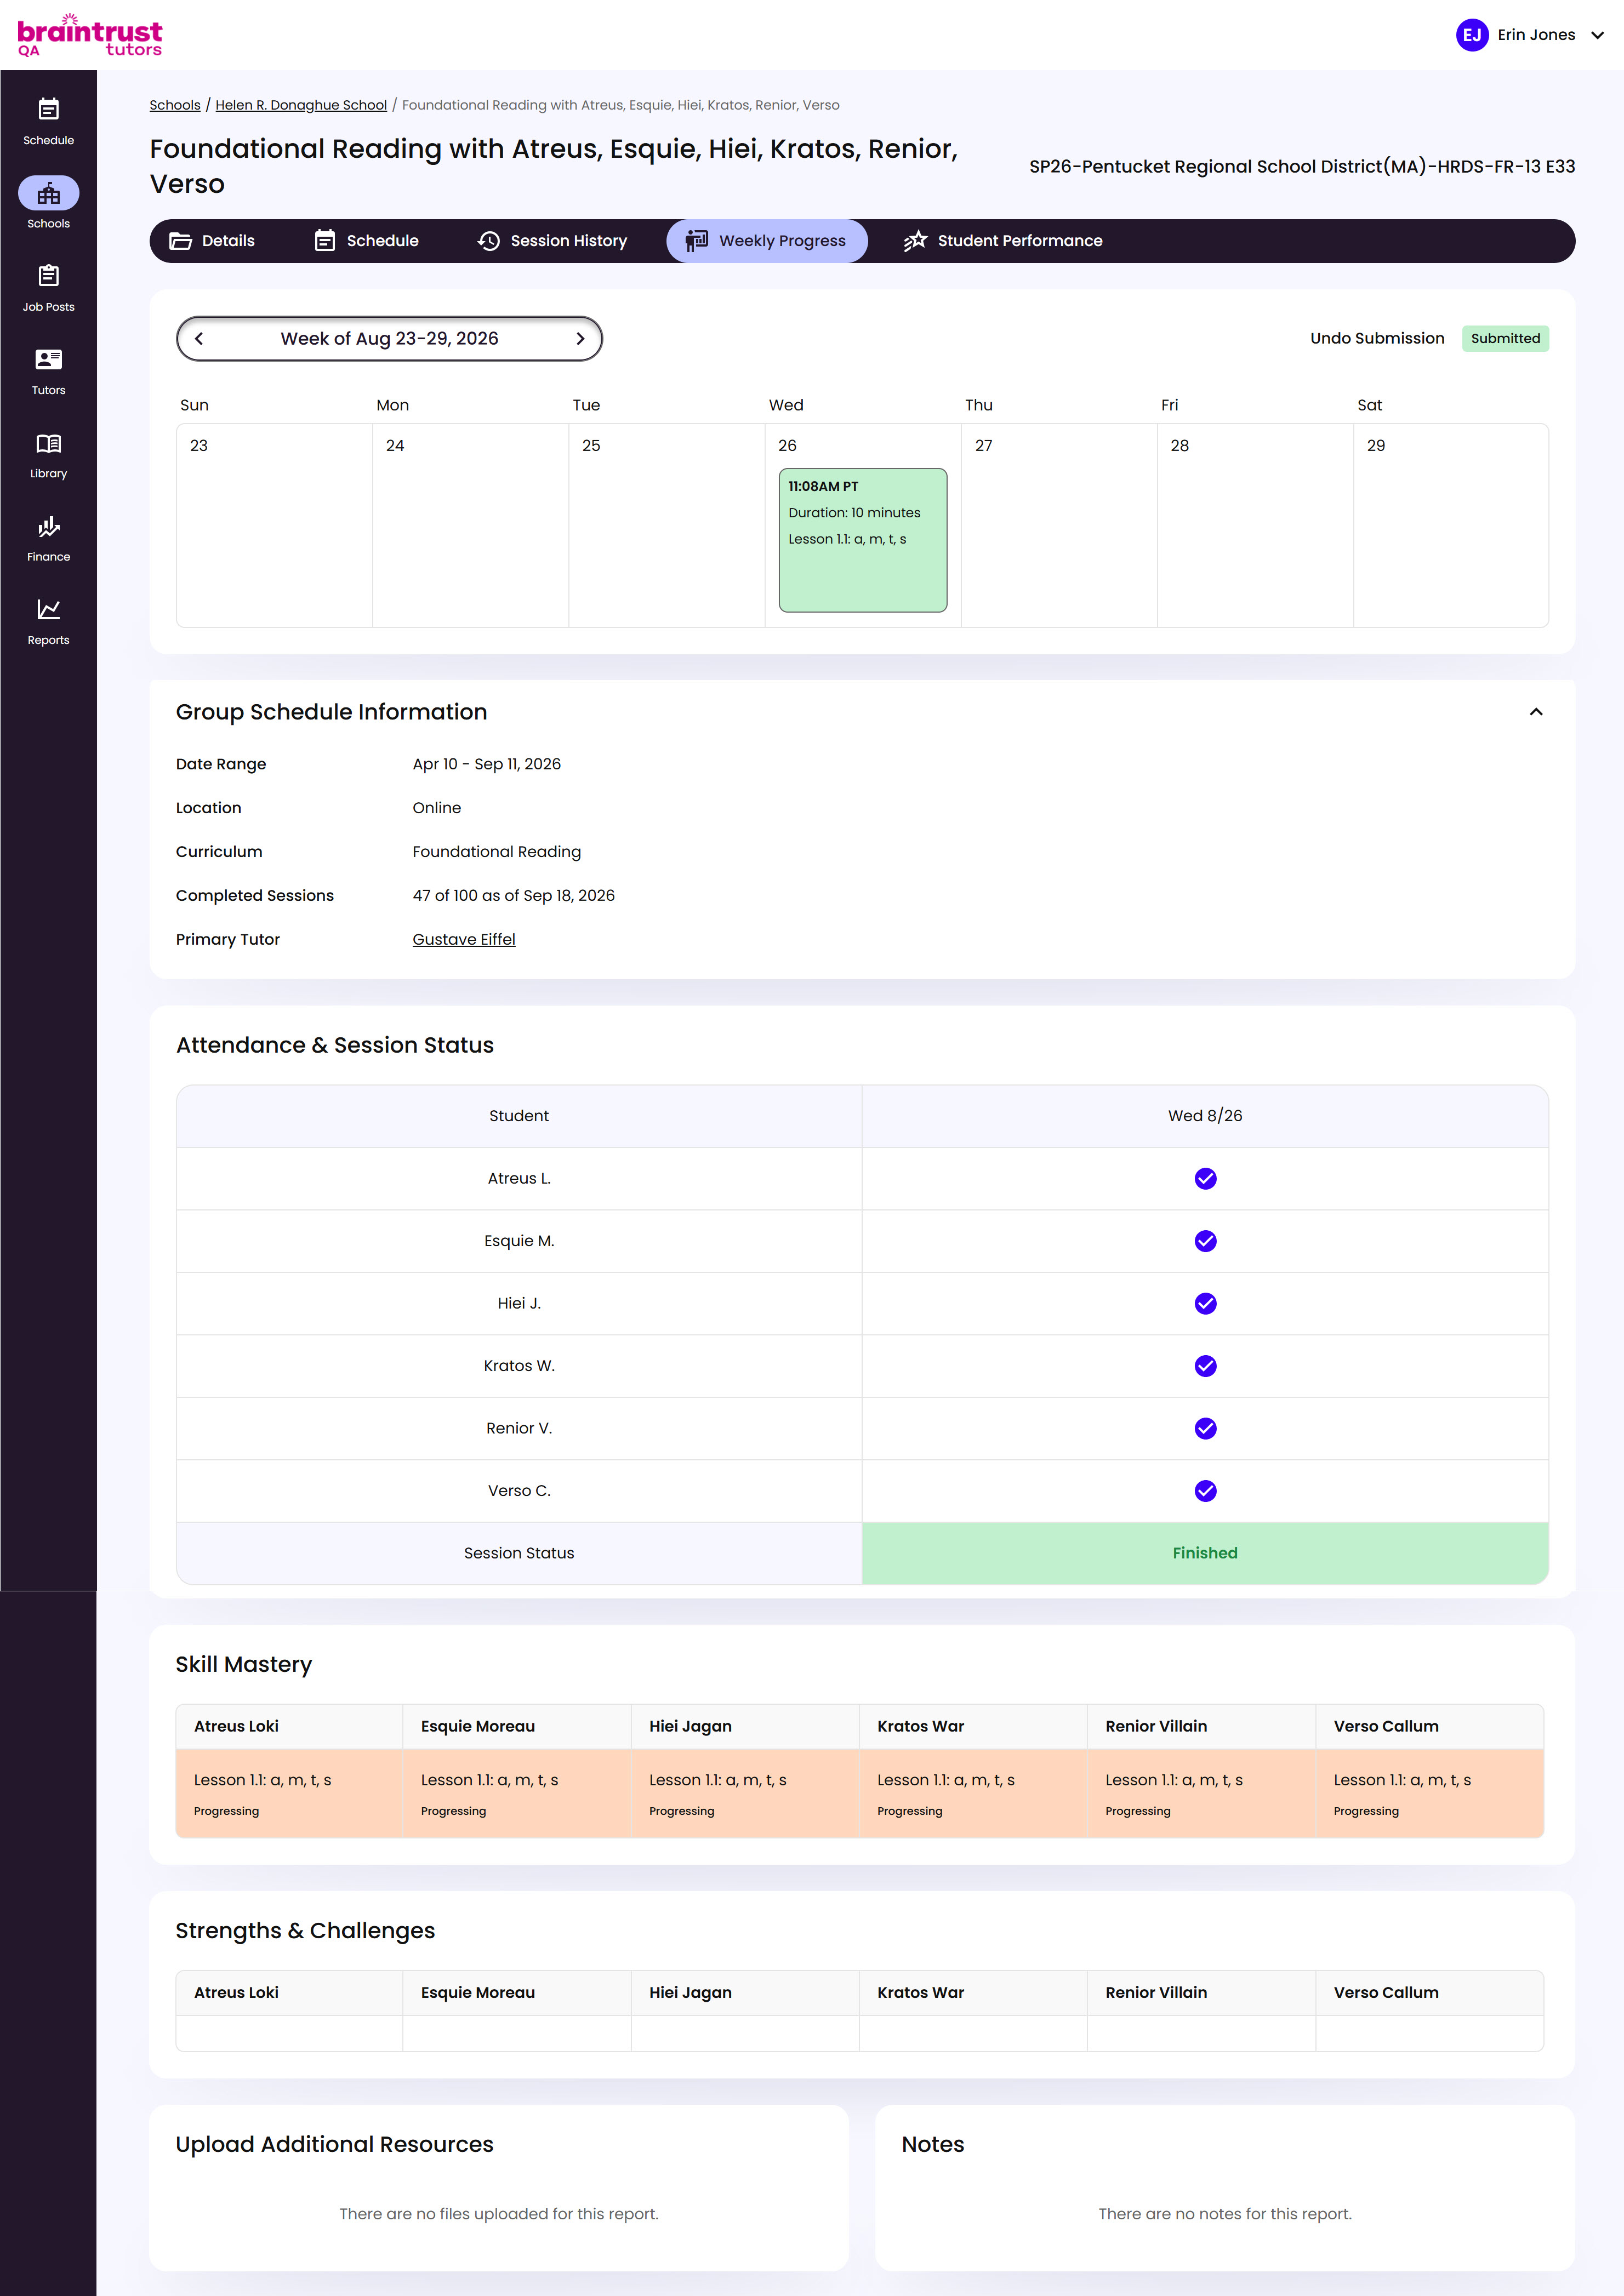Click Atreus Loki's Lesson 1.1 mastery cell
This screenshot has height=2296, width=1624.
289,1794
